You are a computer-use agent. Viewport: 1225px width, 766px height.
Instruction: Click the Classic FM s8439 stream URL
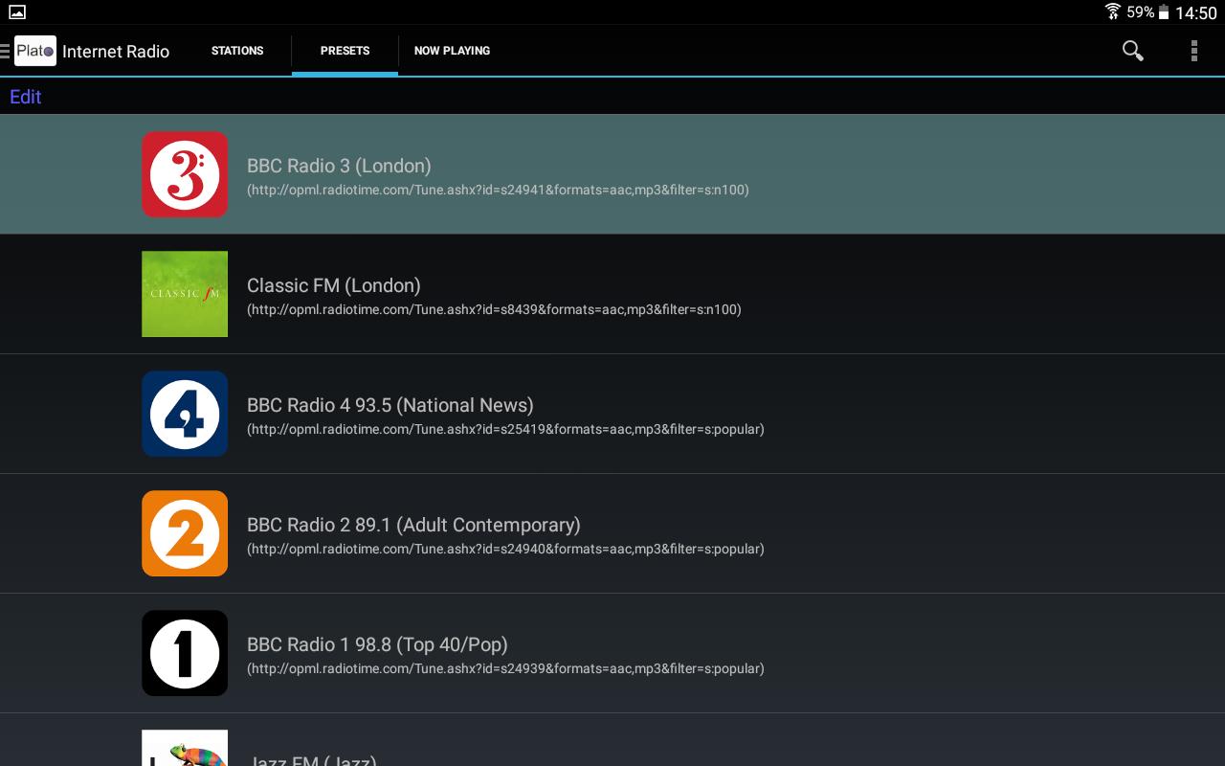494,309
